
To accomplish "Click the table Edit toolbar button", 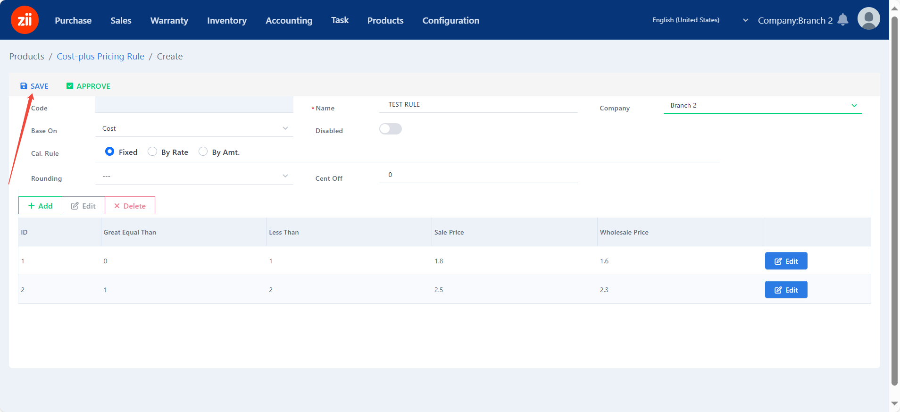I will point(83,206).
